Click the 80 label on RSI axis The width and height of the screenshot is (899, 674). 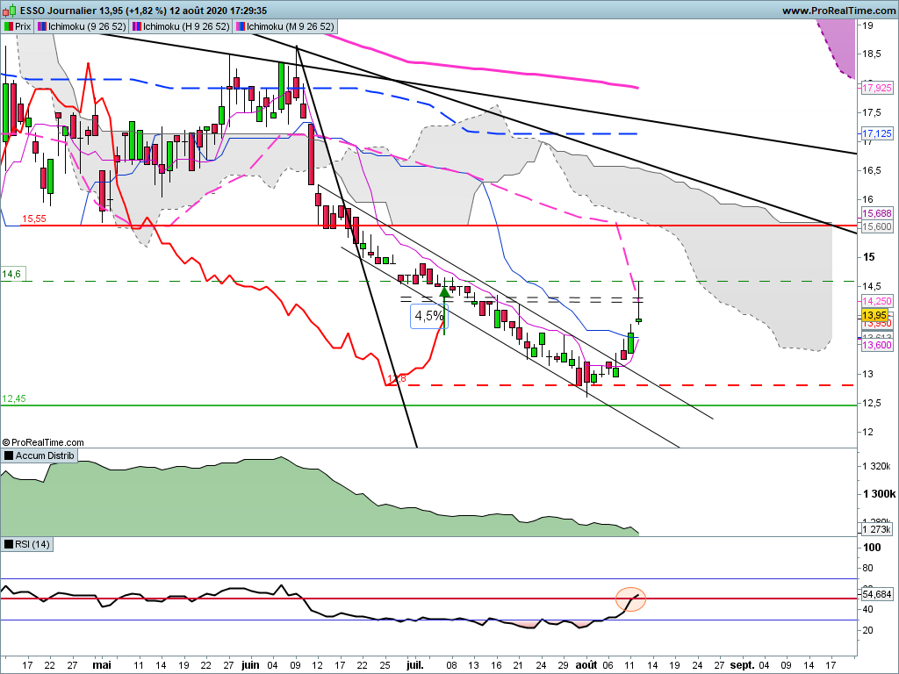[x=868, y=568]
